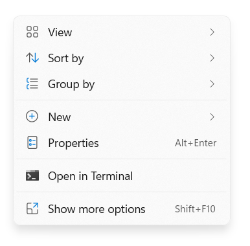
Task: Expand the New submenu chevron
Action: (x=212, y=117)
